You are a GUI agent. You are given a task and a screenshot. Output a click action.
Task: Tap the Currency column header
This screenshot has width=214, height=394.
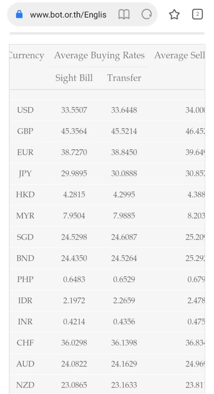[x=26, y=55]
